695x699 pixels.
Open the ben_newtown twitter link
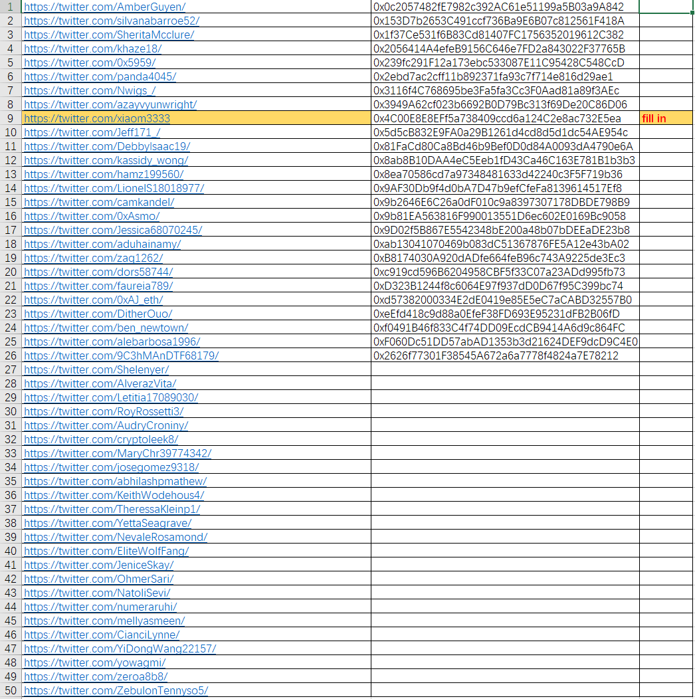[x=106, y=328]
